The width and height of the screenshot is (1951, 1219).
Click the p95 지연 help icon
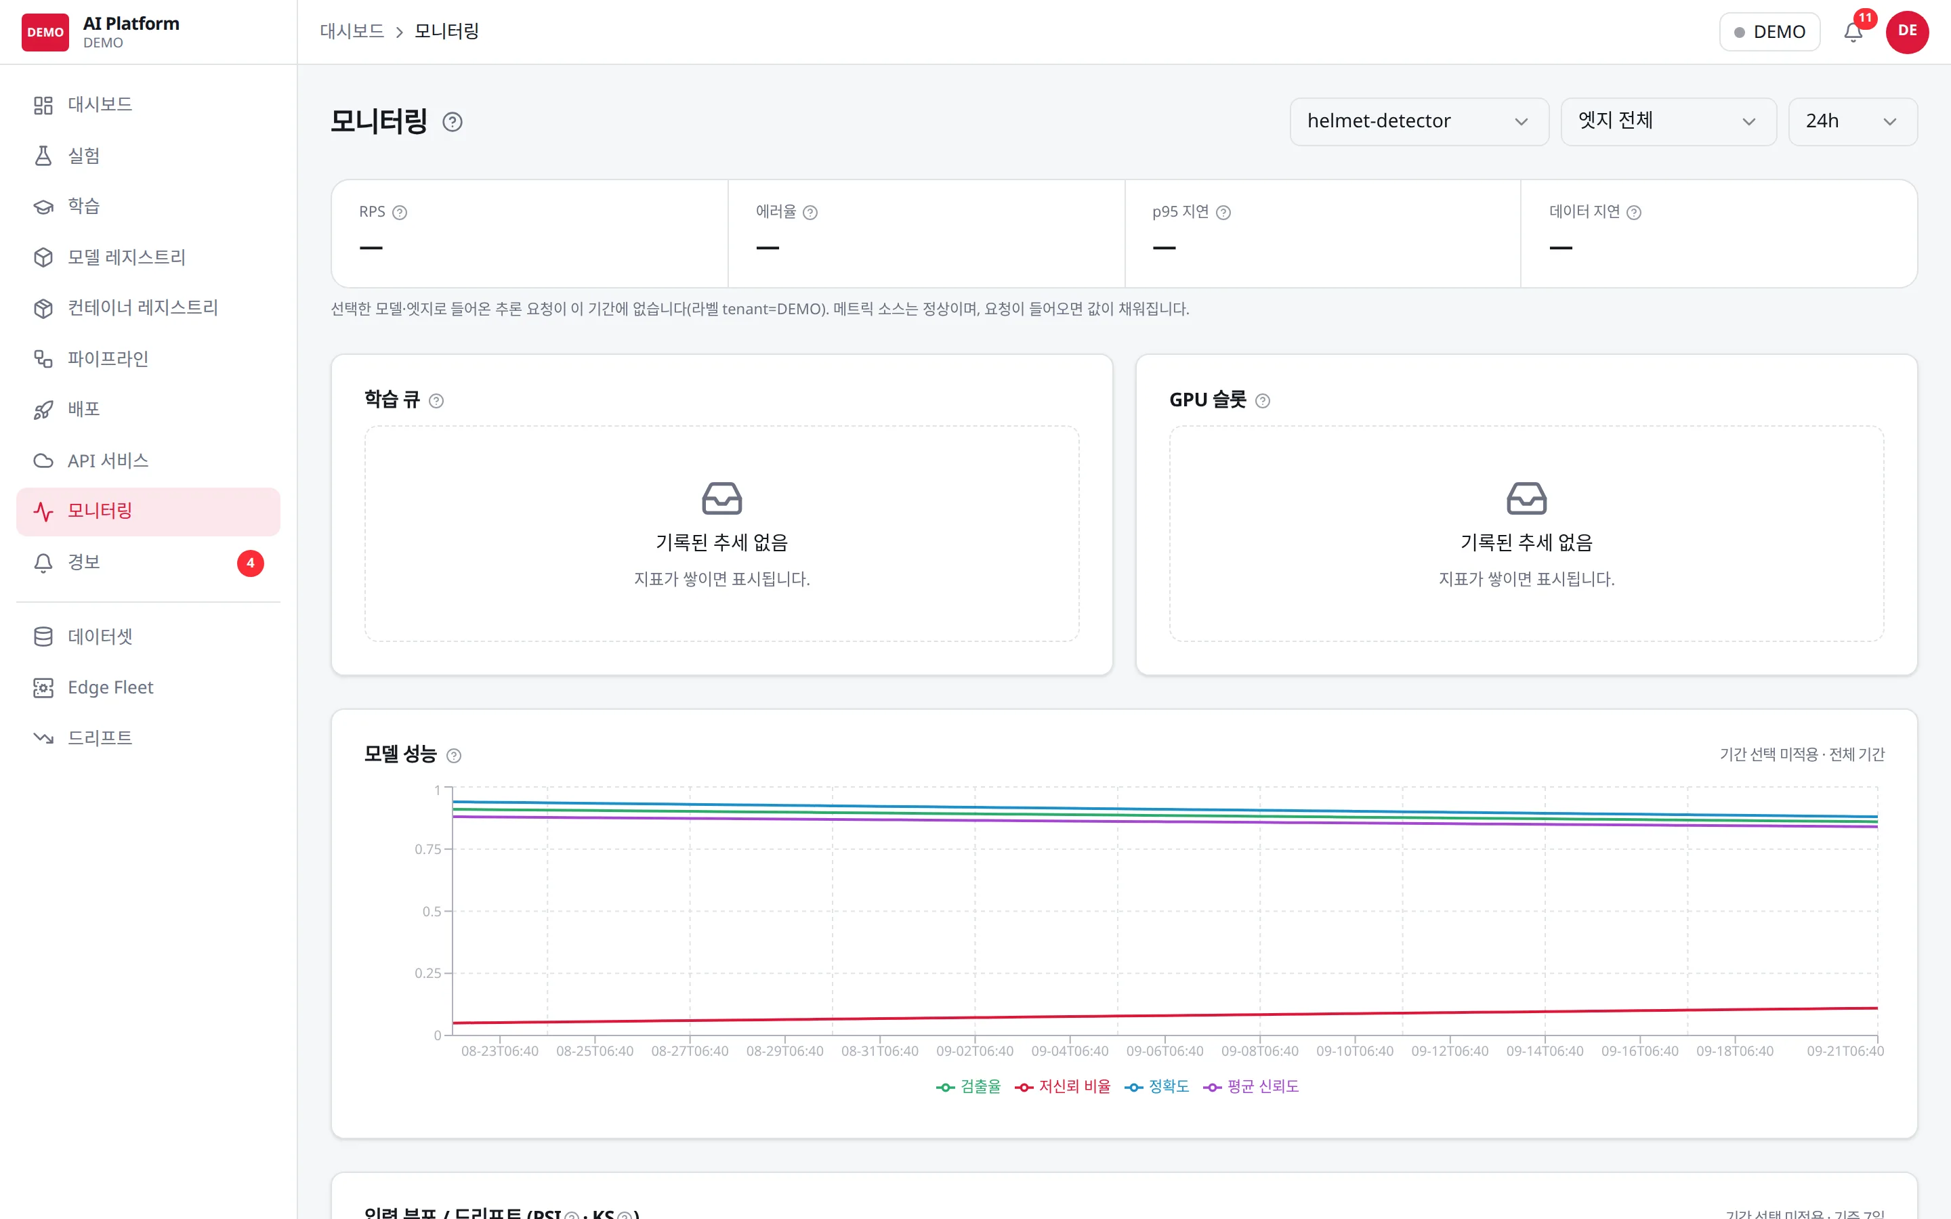[1223, 212]
